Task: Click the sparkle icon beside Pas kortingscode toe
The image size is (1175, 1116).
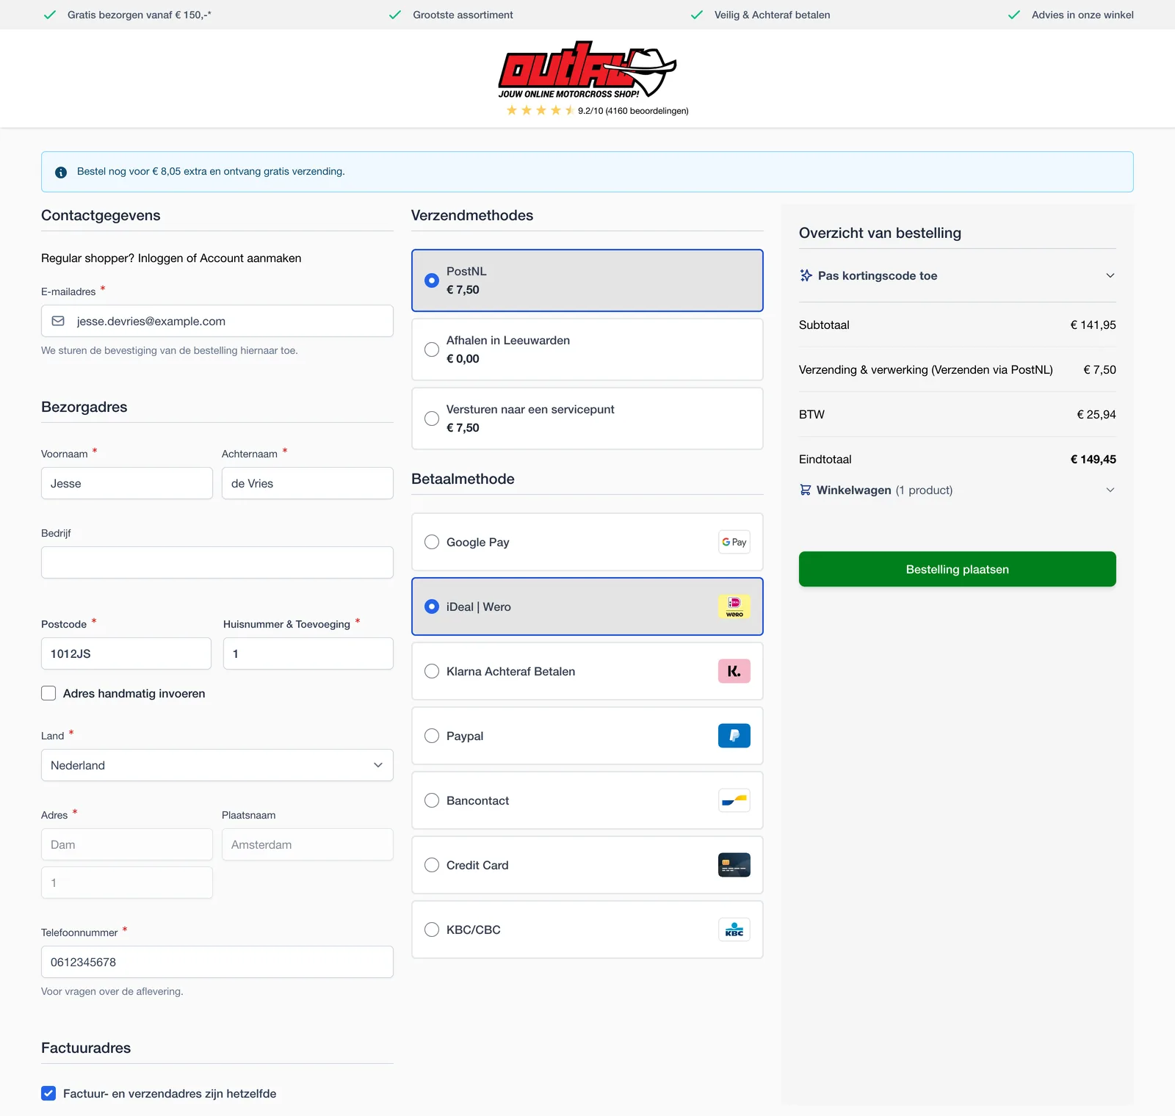Action: click(806, 275)
